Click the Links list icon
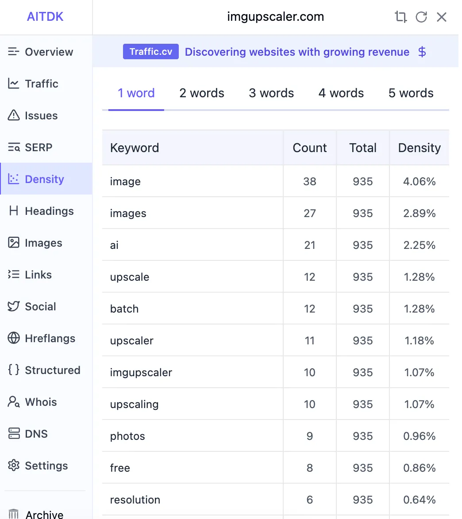The width and height of the screenshot is (462, 519). click(x=14, y=275)
